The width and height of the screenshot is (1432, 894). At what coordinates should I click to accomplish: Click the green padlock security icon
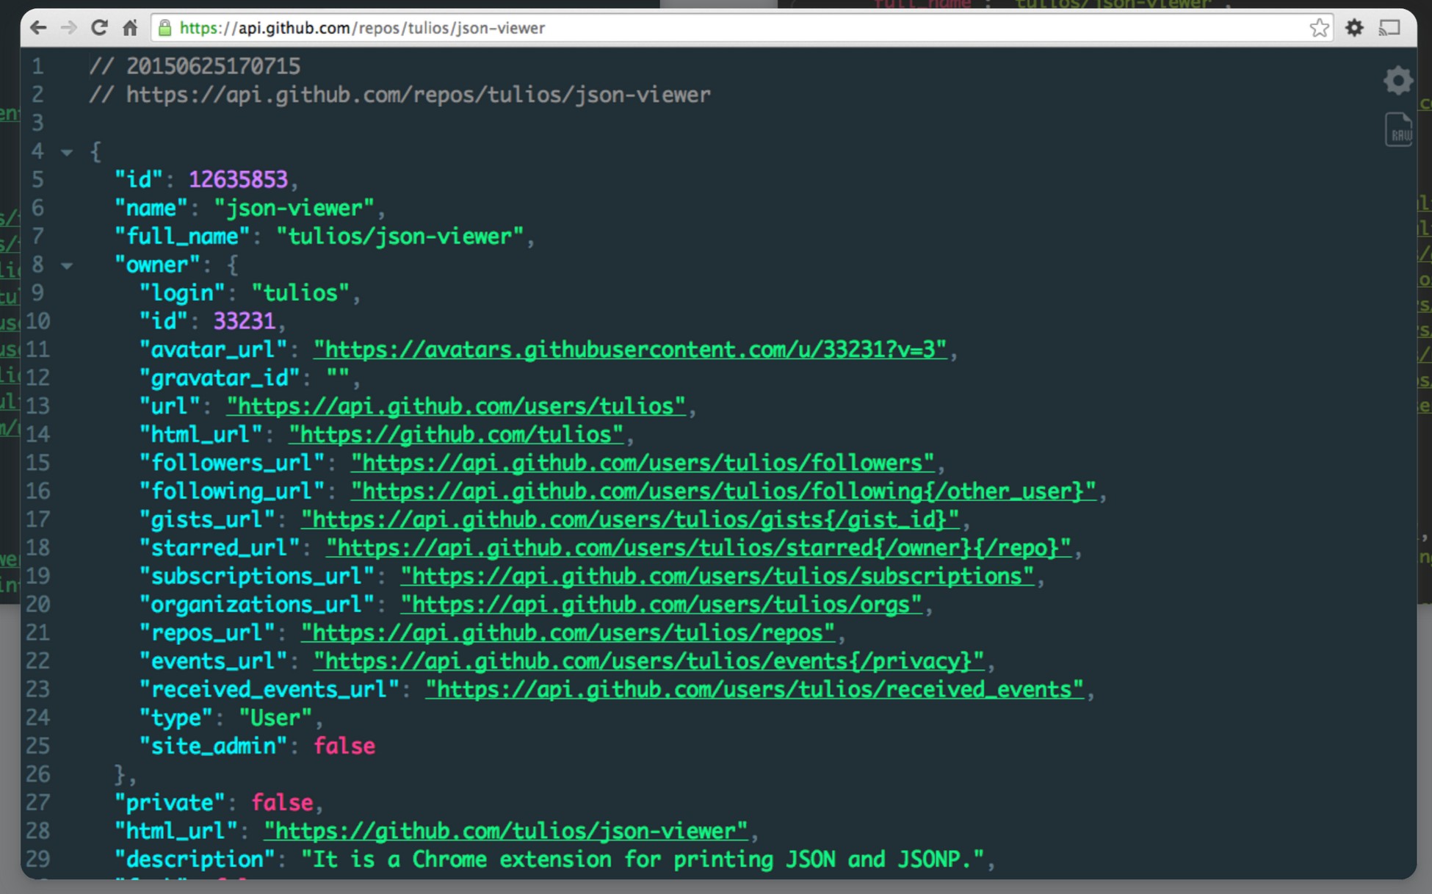tap(165, 28)
